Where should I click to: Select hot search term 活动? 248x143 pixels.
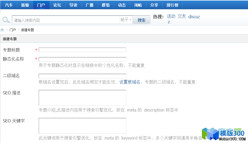171,16
